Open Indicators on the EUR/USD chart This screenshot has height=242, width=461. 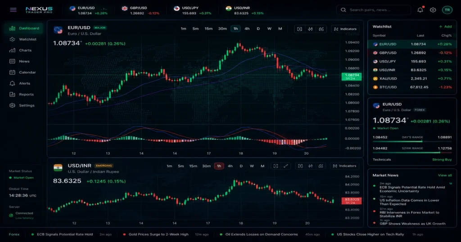(x=345, y=29)
